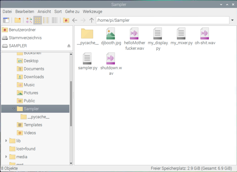Switch to icon view mode

(37, 20)
